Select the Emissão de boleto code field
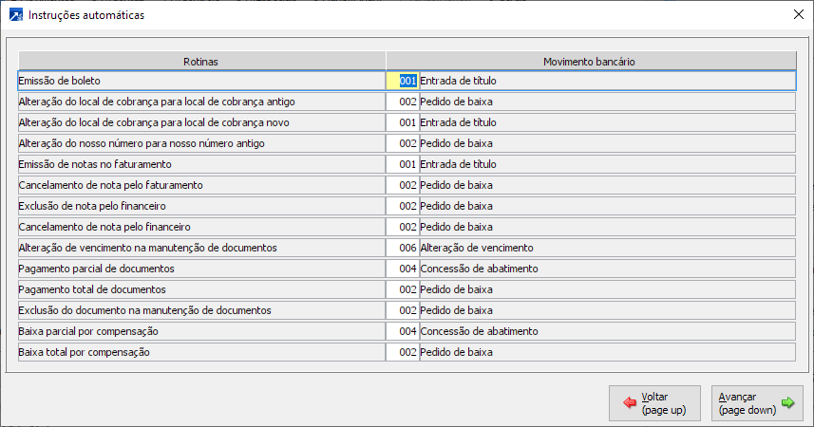Image resolution: width=814 pixels, height=427 pixels. point(402,81)
